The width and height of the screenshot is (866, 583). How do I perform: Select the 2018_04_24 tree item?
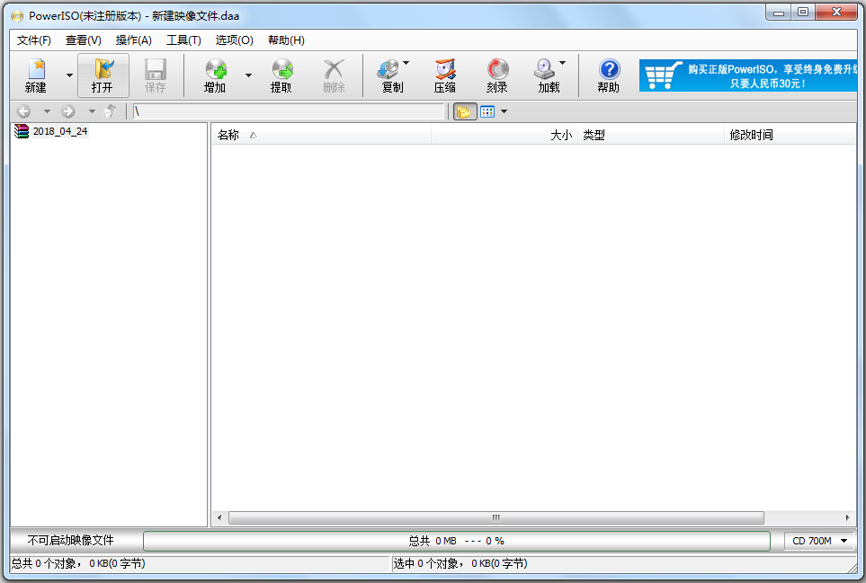(x=59, y=131)
